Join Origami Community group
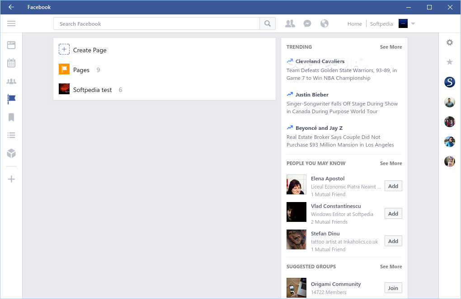 (393, 288)
